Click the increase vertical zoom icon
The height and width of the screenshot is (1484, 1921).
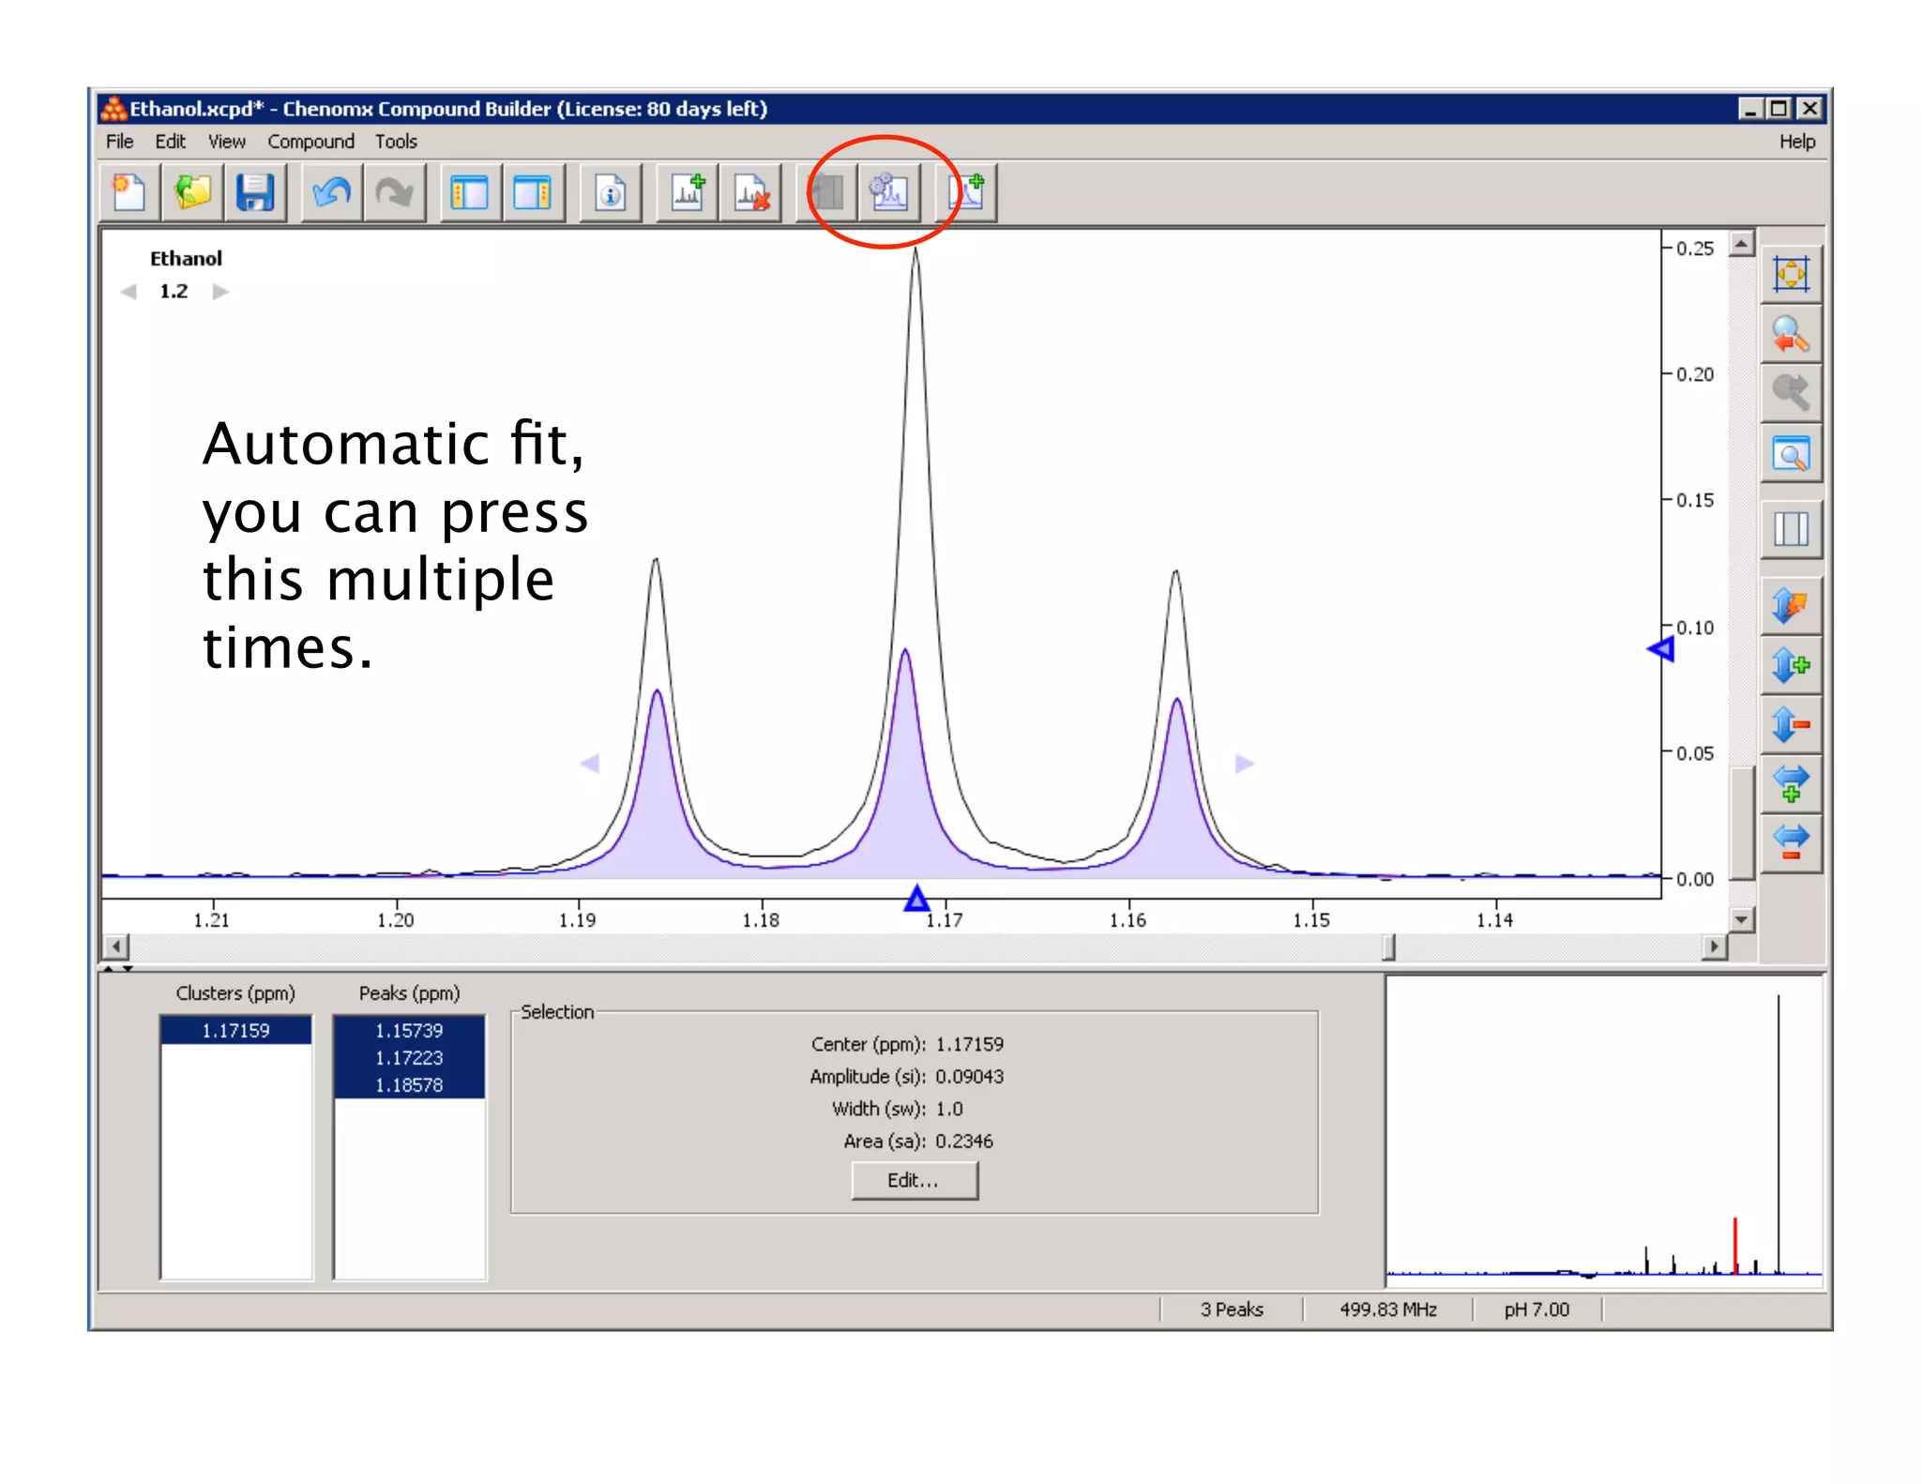[1791, 665]
